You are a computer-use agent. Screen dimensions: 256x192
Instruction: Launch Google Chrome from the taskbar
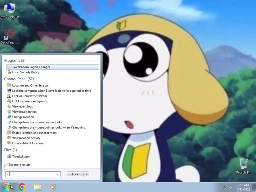[22, 187]
